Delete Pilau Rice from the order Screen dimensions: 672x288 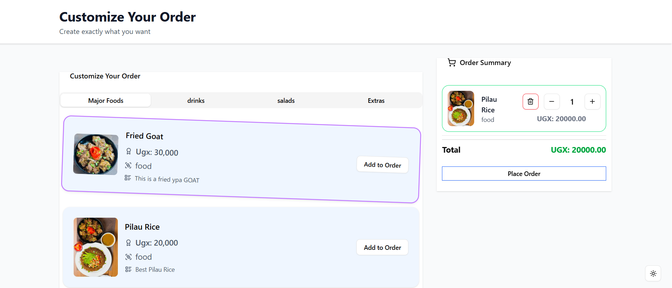click(x=530, y=102)
